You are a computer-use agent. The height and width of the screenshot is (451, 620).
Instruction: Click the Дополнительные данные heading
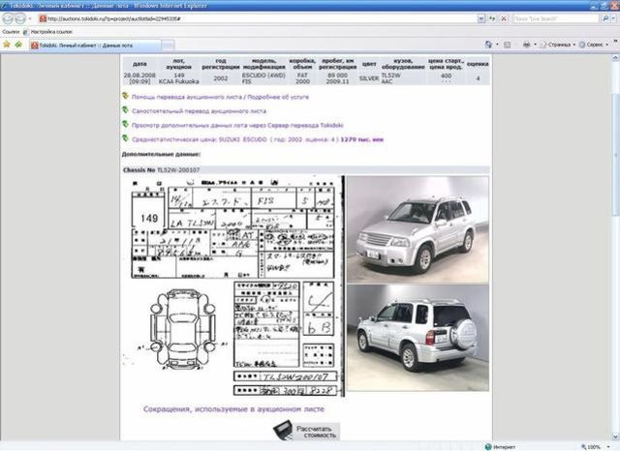point(162,154)
